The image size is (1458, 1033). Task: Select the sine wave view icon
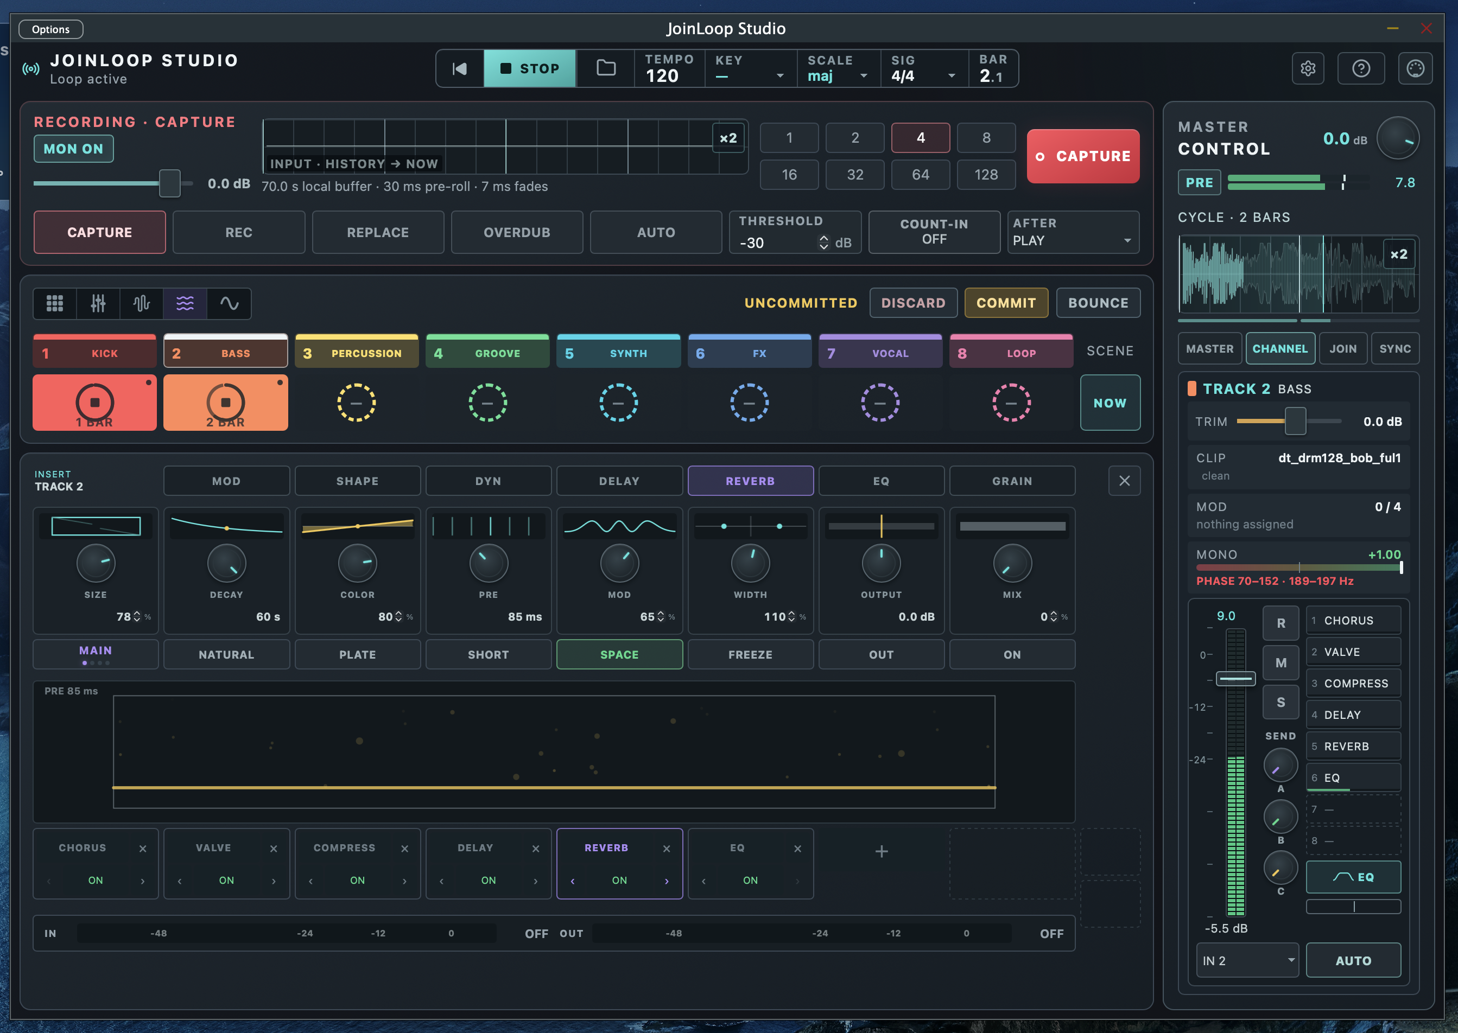pos(229,303)
